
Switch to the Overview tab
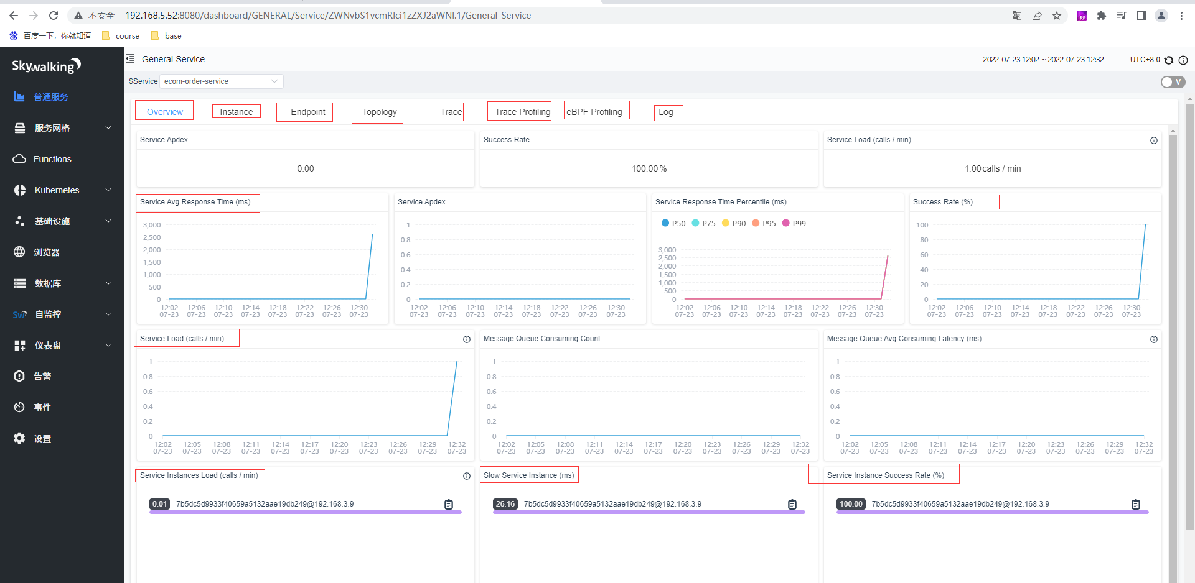[x=165, y=112]
